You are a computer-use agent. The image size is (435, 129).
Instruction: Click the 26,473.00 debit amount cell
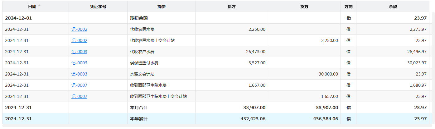tap(256, 52)
